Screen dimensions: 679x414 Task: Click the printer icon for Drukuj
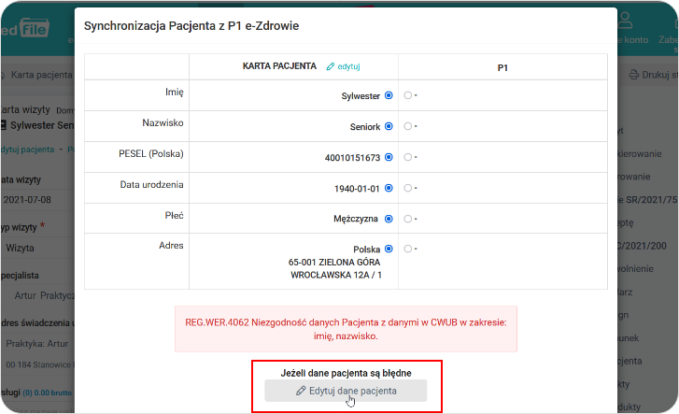coord(634,74)
